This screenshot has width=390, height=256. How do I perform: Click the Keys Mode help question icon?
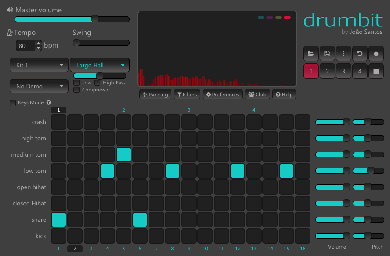[49, 102]
